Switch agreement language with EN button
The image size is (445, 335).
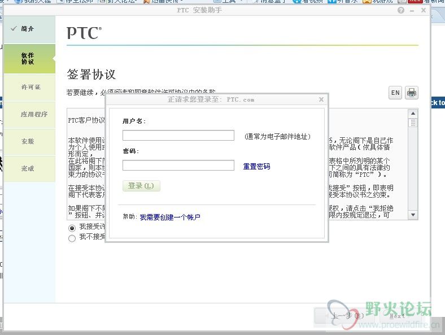[x=395, y=93]
